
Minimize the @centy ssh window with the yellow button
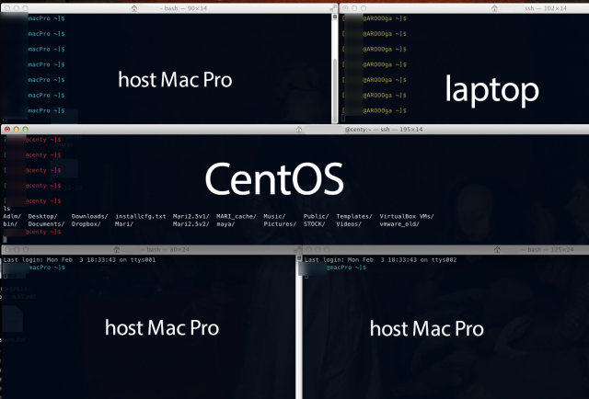tap(17, 129)
